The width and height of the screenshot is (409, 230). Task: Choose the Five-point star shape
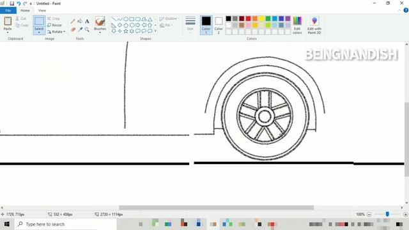(x=126, y=31)
